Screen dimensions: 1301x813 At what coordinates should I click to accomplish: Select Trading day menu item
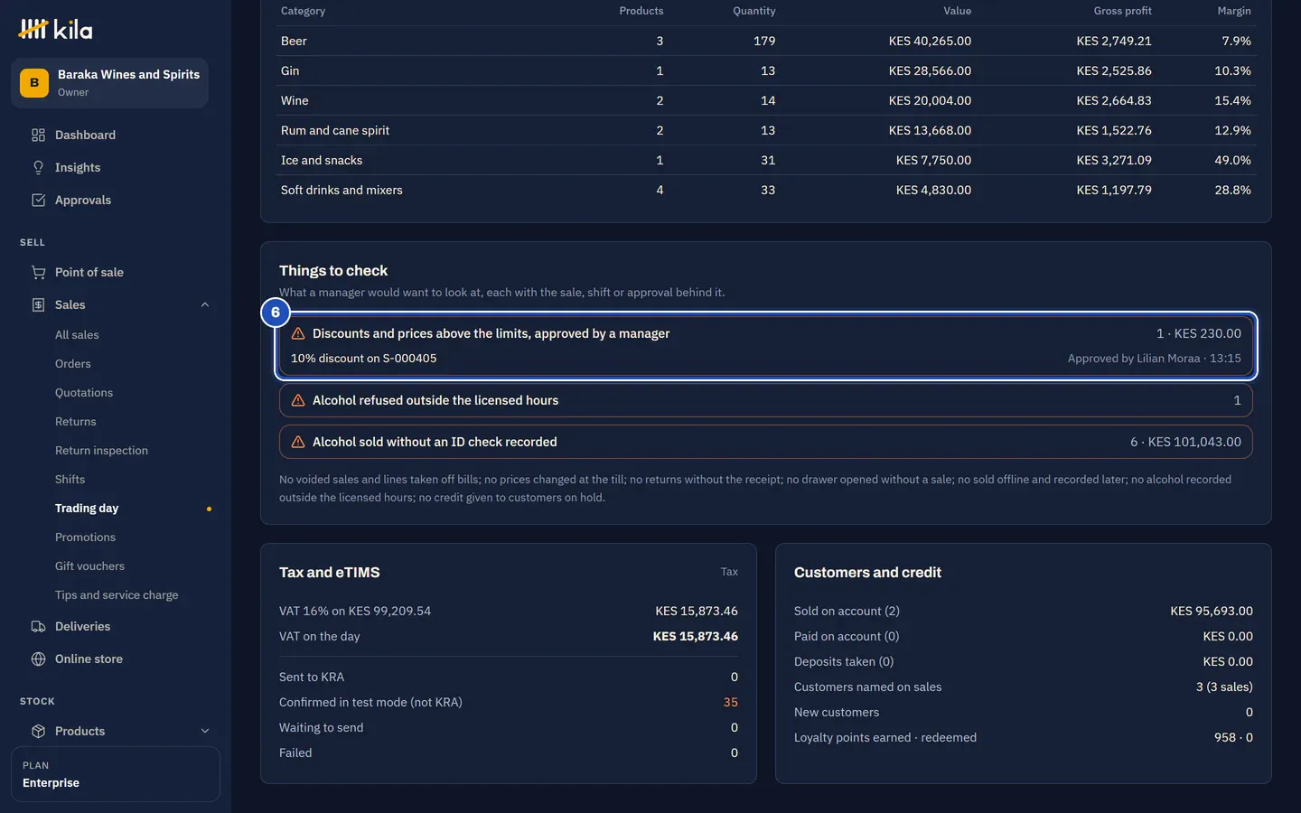click(x=87, y=509)
